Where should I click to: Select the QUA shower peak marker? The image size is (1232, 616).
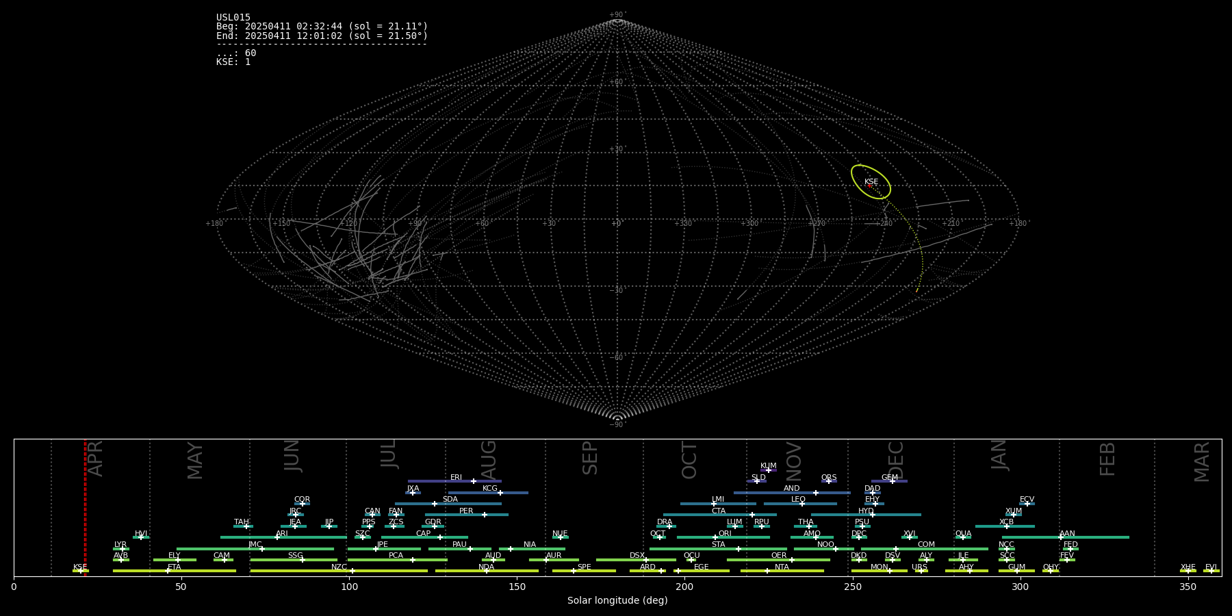point(963,537)
